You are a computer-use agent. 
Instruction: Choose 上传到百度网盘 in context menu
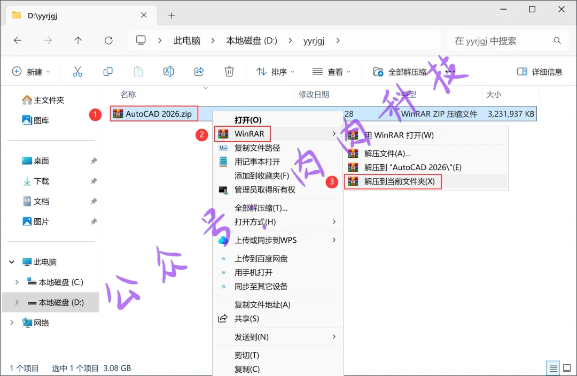277,258
